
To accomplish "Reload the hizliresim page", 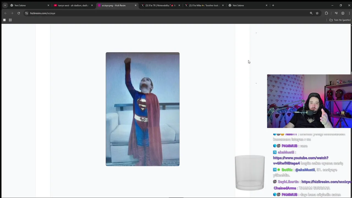I will click(x=19, y=13).
